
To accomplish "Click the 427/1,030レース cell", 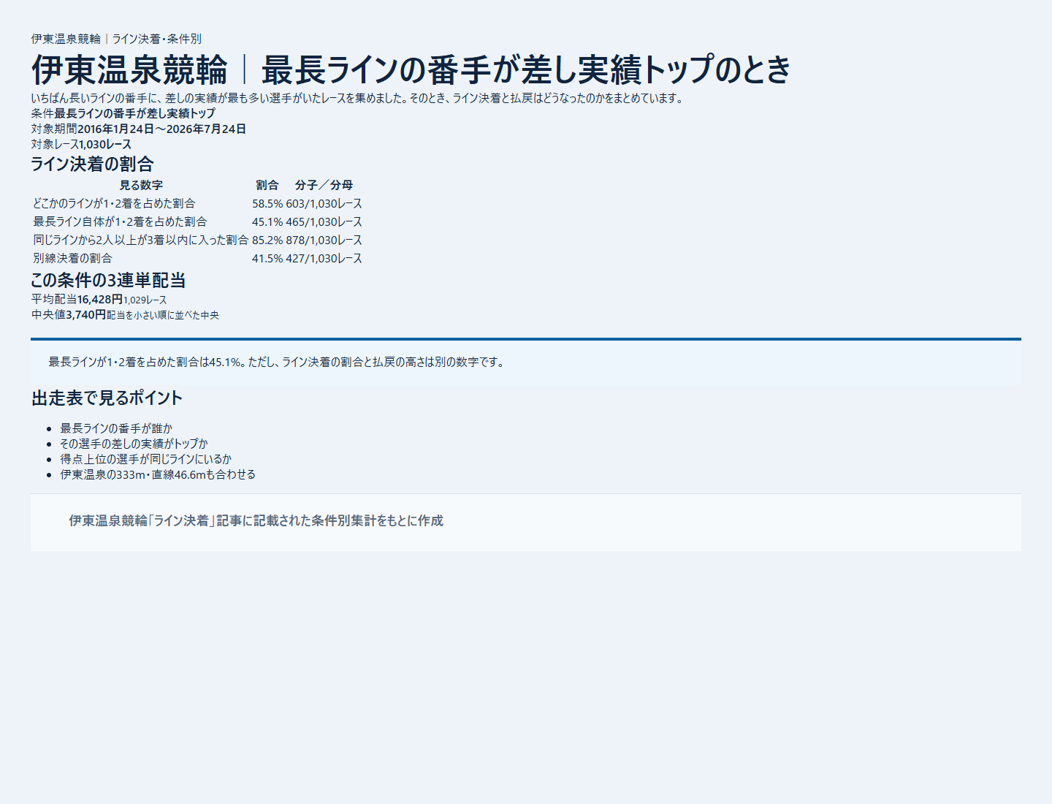I will point(324,258).
